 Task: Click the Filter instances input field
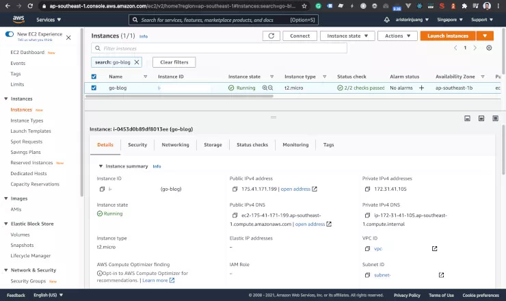[219, 48]
